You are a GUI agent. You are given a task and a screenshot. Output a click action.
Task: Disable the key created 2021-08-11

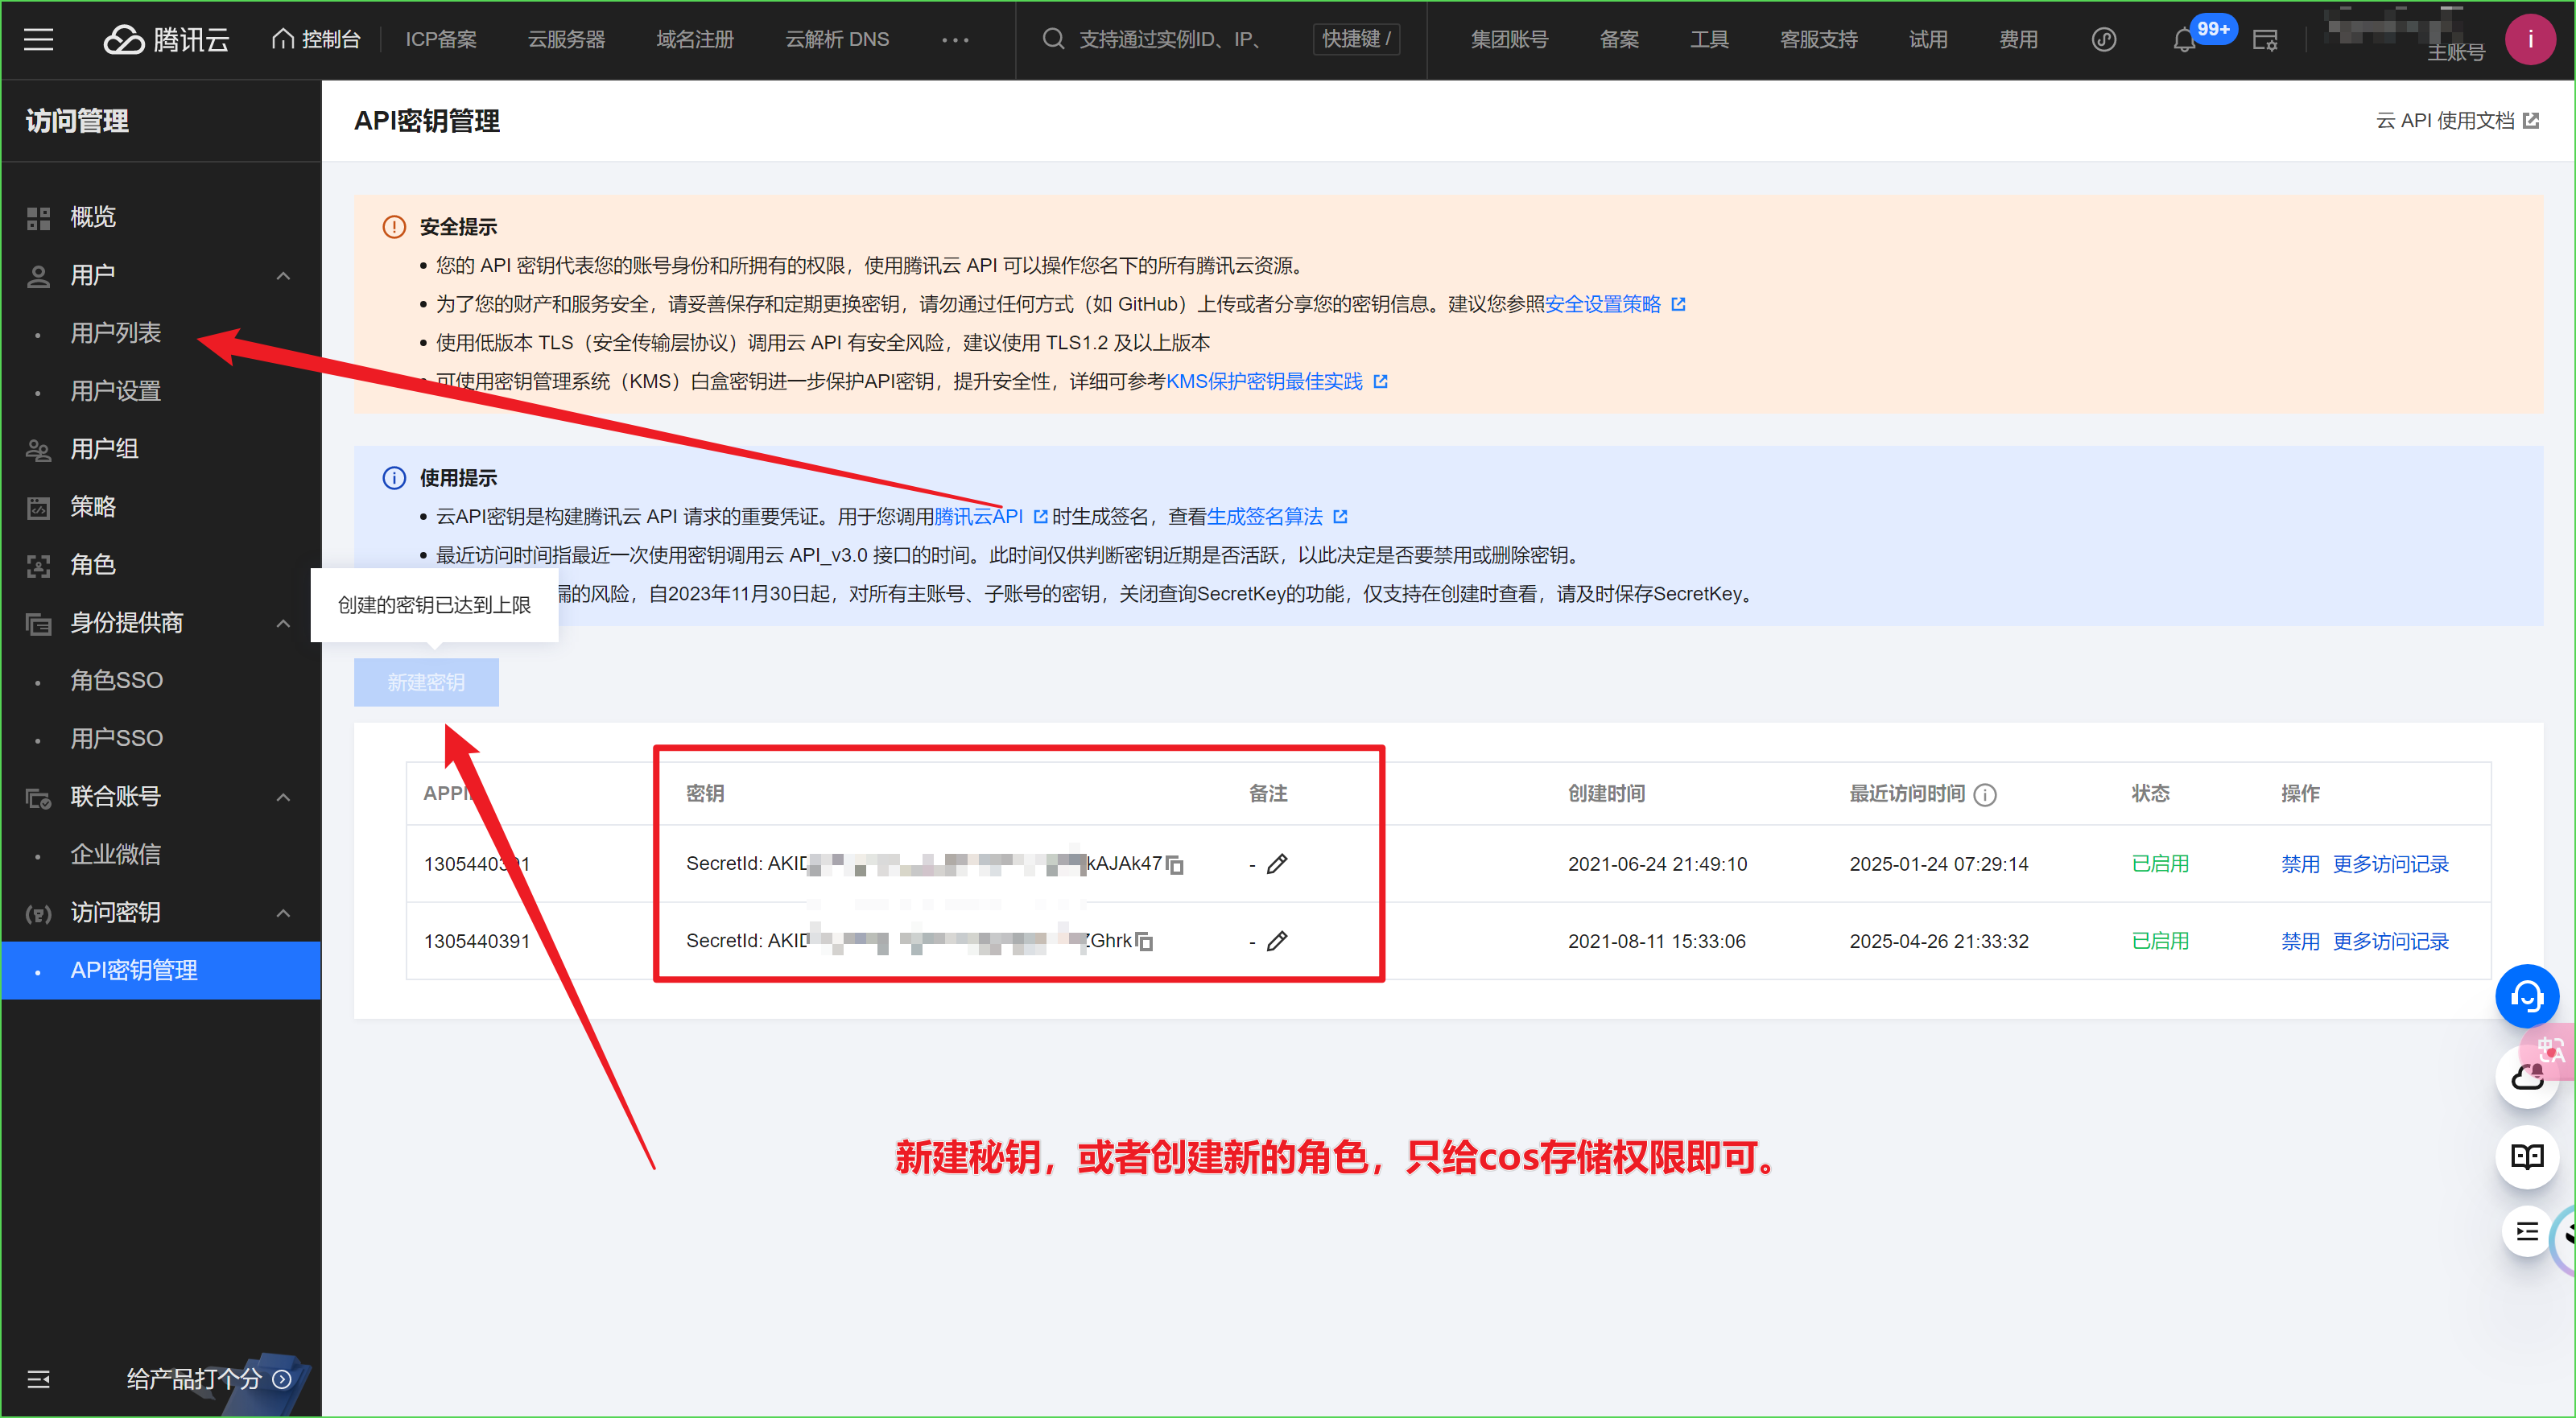2299,941
